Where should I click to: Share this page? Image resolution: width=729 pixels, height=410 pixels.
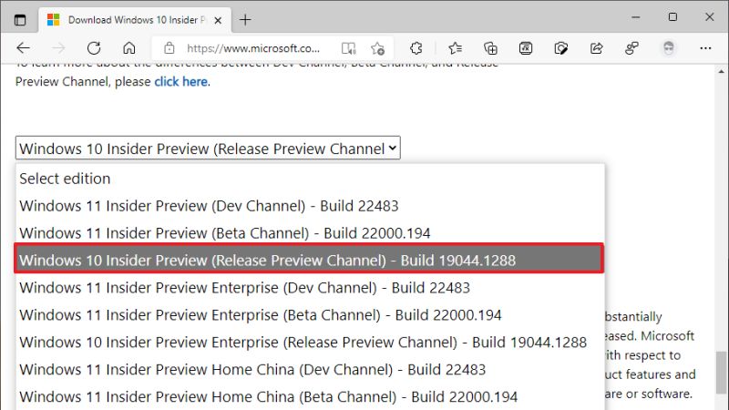(597, 48)
